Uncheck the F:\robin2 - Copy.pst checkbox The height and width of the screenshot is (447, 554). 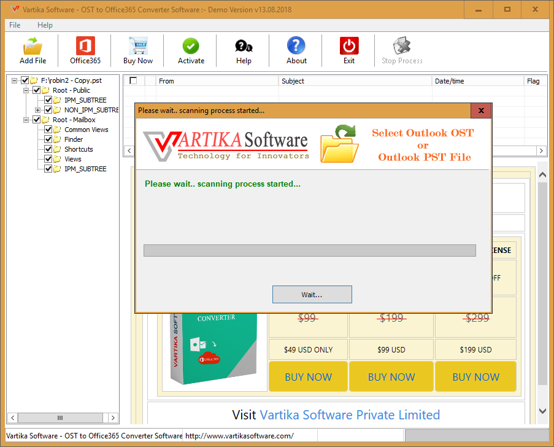pos(25,80)
